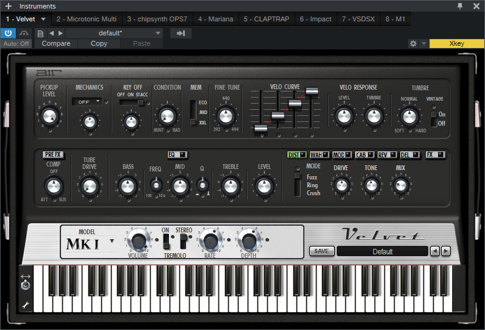Select the DIST effect button
Image resolution: width=485 pixels, height=330 pixels.
[x=296, y=155]
